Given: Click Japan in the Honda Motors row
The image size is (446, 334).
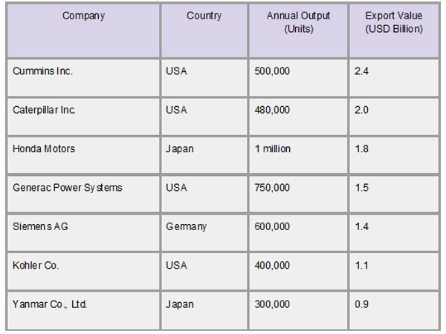Looking at the screenshot, I should pyautogui.click(x=181, y=148).
